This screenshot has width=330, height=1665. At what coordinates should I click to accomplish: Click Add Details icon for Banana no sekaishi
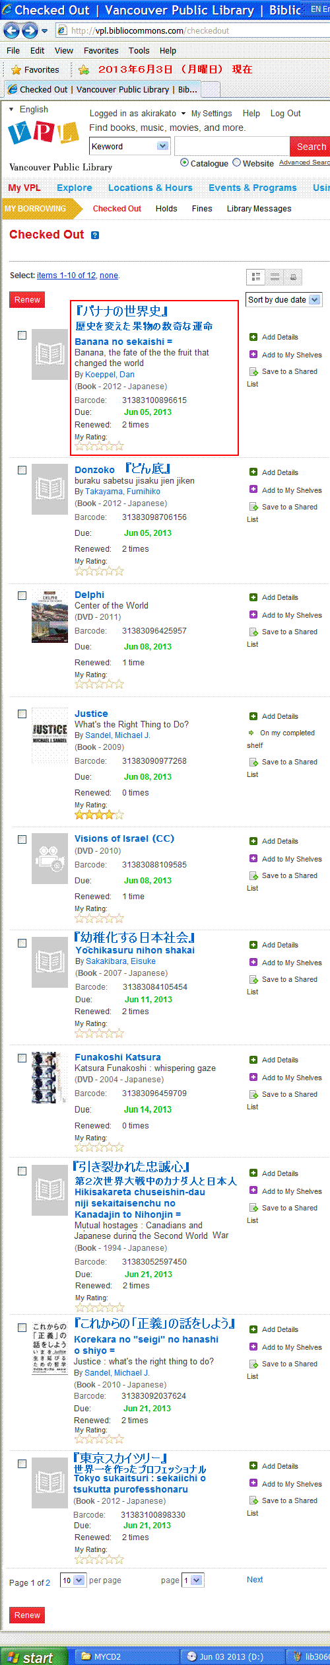[253, 337]
